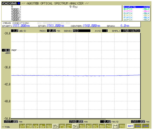This screenshot has width=153, height=130.
Task: Click the -30.0 dBm reference level field
Action: click(6, 50)
